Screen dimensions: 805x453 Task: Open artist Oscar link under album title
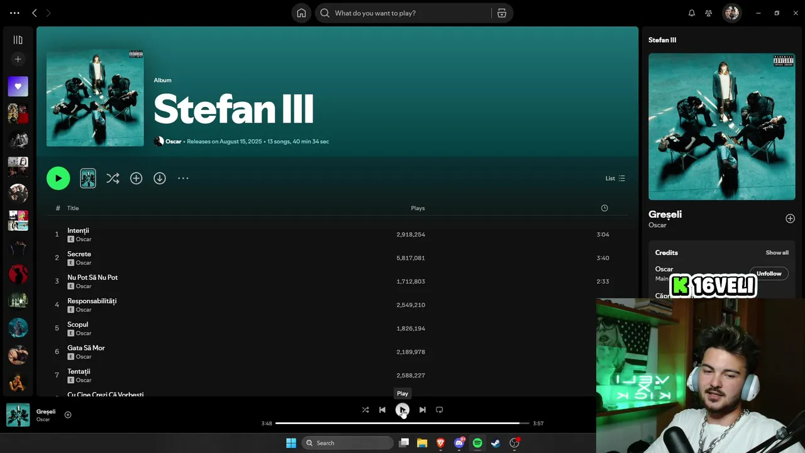(173, 142)
